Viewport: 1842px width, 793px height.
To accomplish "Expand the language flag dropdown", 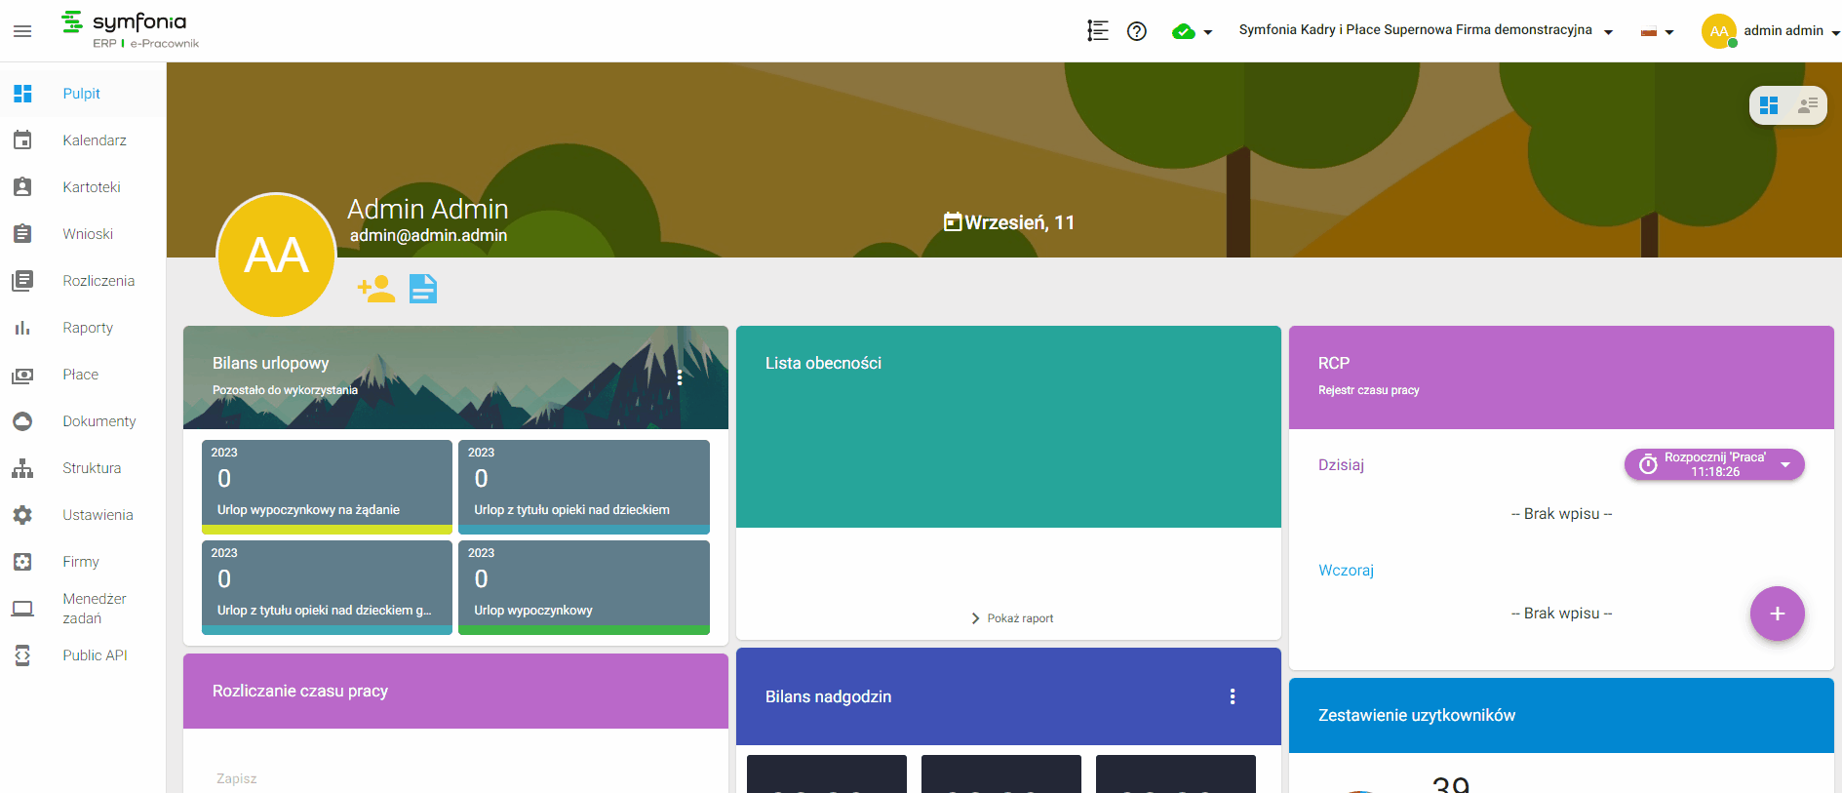I will click(1657, 32).
